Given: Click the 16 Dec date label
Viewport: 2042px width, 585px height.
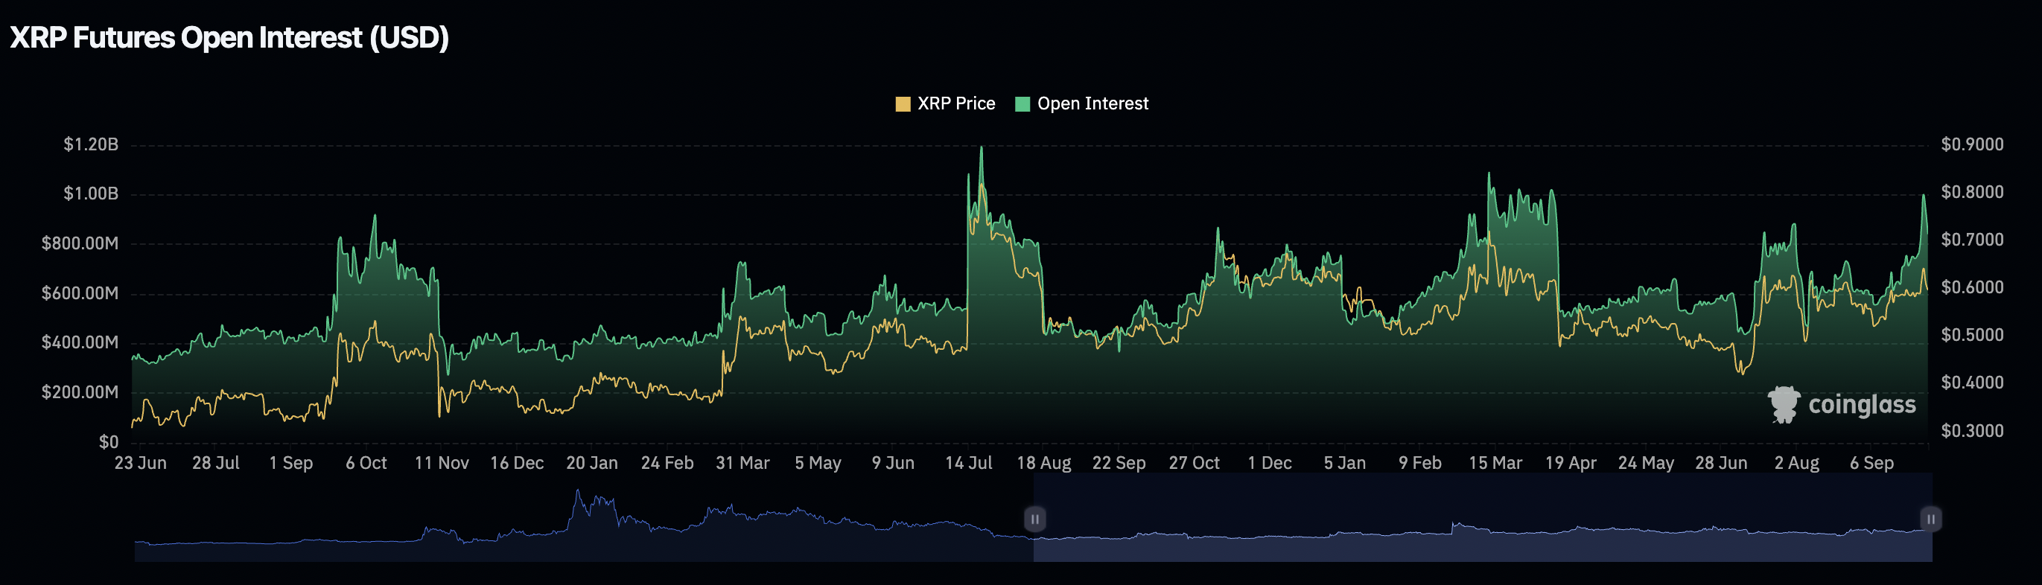Looking at the screenshot, I should tap(517, 463).
